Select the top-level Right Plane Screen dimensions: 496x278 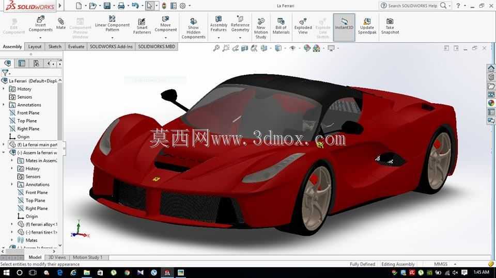coord(28,128)
